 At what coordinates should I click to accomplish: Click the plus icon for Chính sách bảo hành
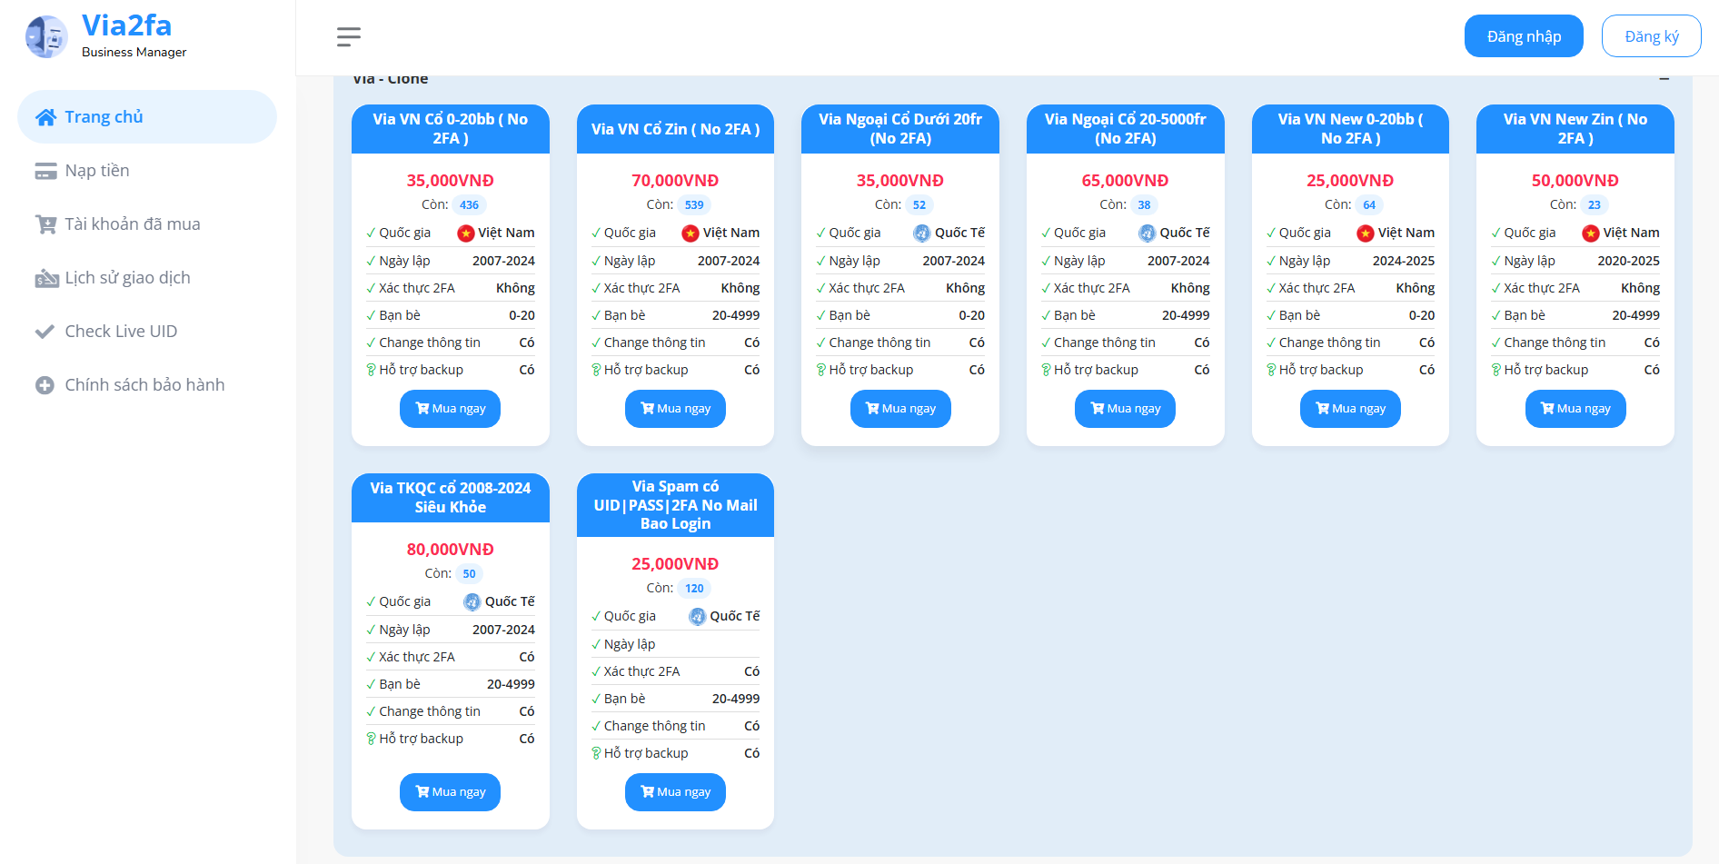pos(45,385)
